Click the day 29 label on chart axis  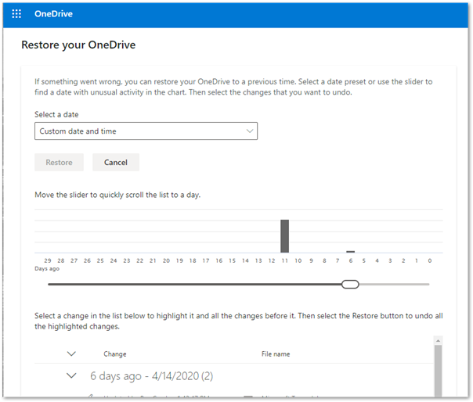click(x=48, y=260)
